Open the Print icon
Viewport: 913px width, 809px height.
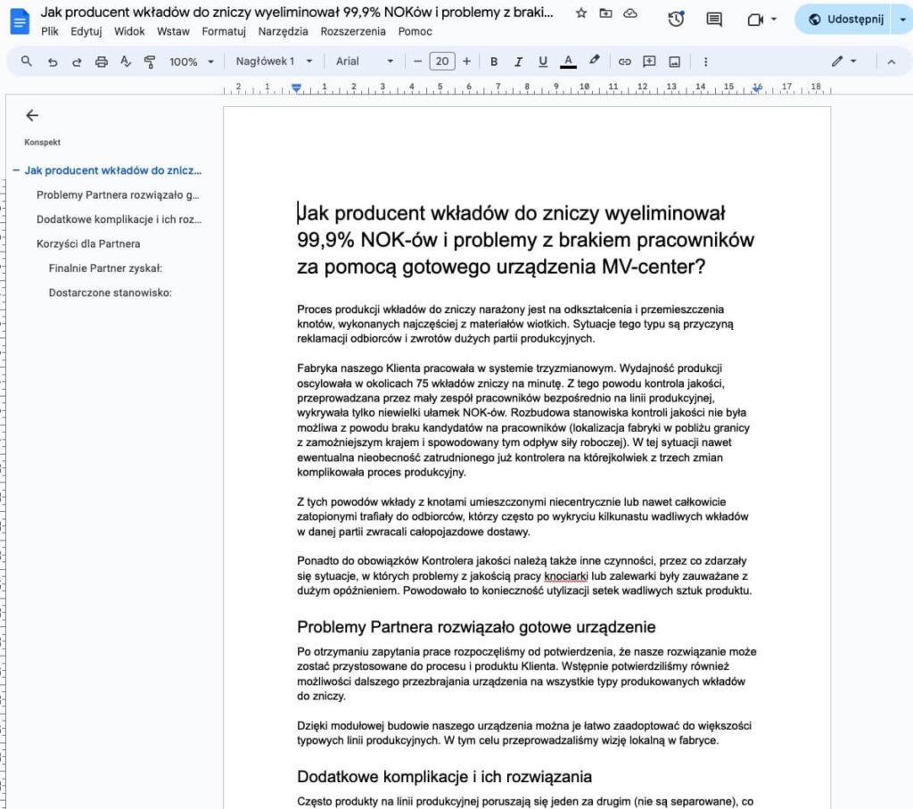coord(101,61)
